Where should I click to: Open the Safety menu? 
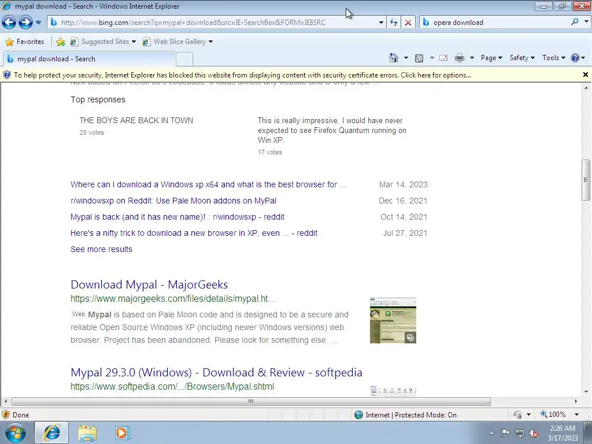pyautogui.click(x=522, y=58)
